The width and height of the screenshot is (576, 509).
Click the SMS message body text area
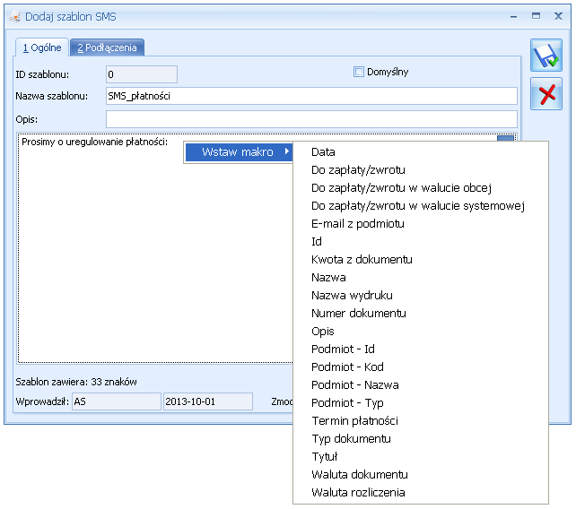tap(154, 248)
